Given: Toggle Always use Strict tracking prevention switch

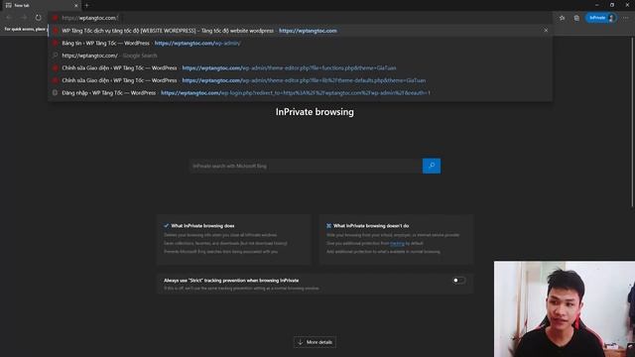Looking at the screenshot, I should click(x=458, y=280).
